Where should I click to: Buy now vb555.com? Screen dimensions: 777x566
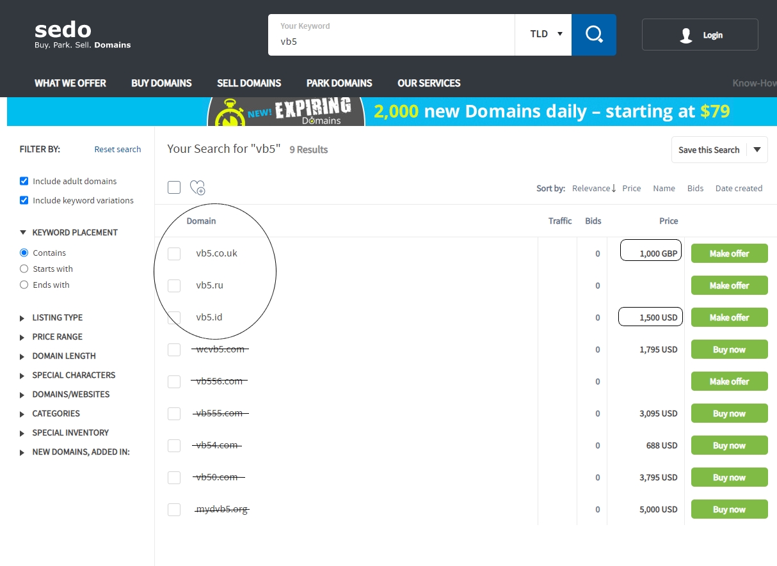coord(729,413)
